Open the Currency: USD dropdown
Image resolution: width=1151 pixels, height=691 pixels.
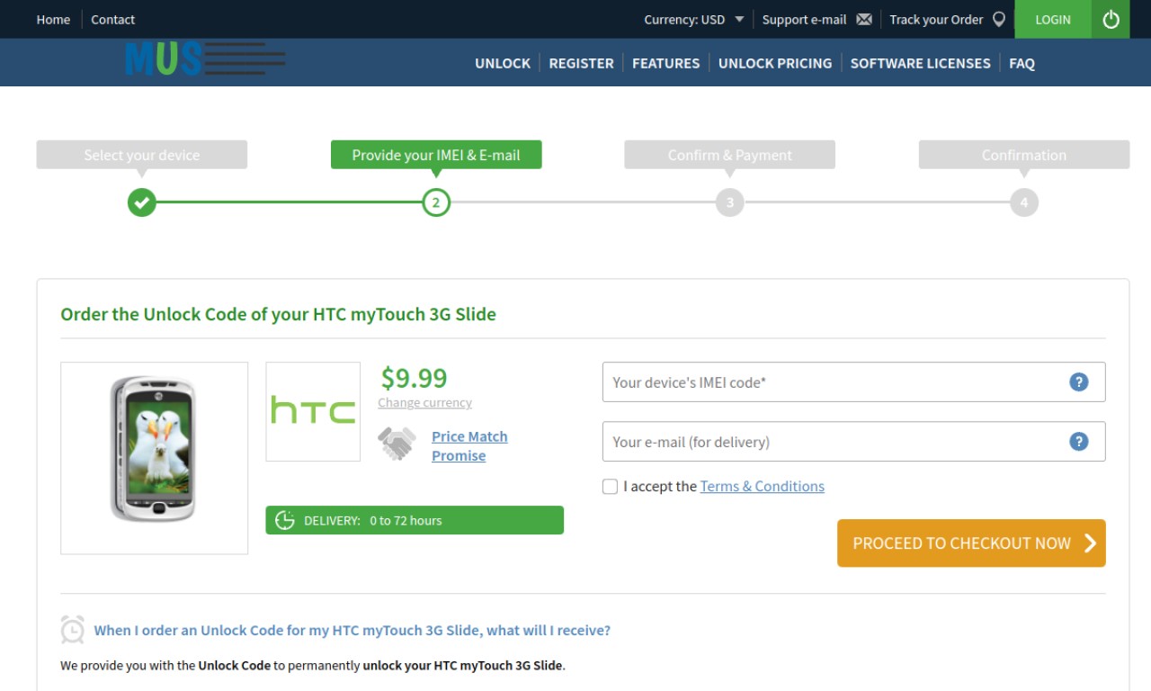693,20
